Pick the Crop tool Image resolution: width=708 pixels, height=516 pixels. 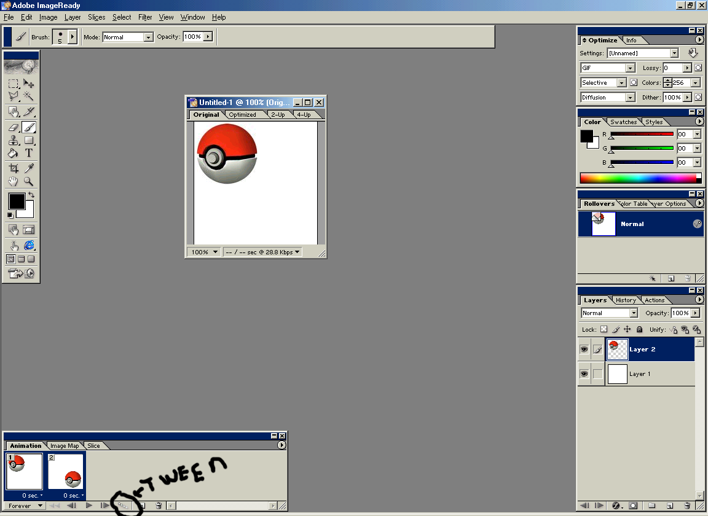[14, 168]
